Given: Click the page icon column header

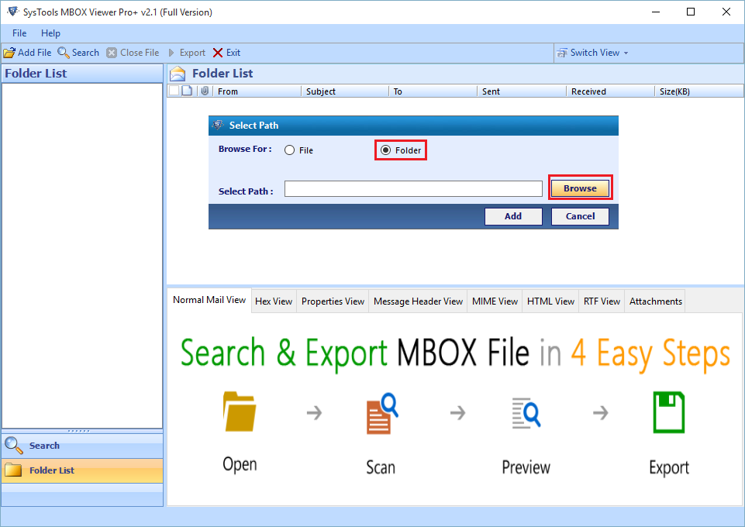Looking at the screenshot, I should (x=187, y=91).
